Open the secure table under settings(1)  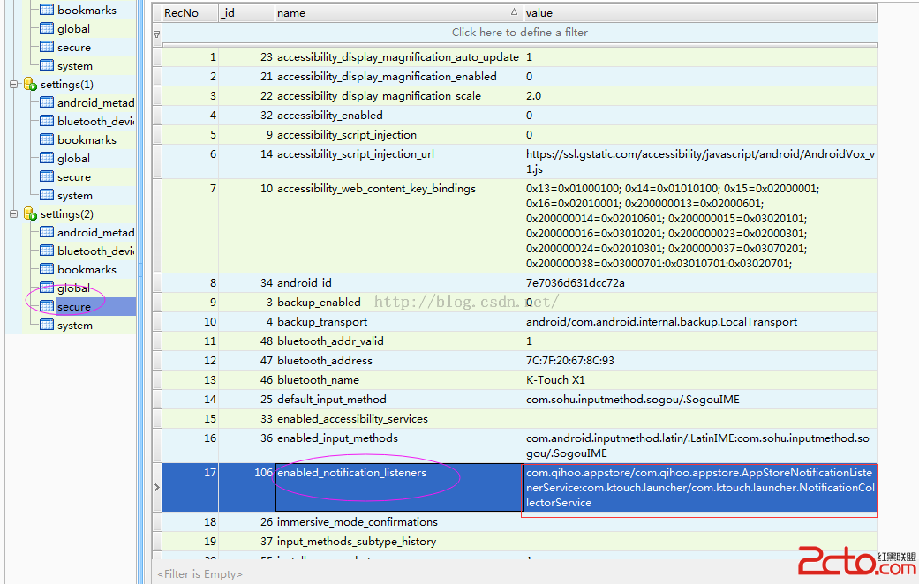click(74, 177)
